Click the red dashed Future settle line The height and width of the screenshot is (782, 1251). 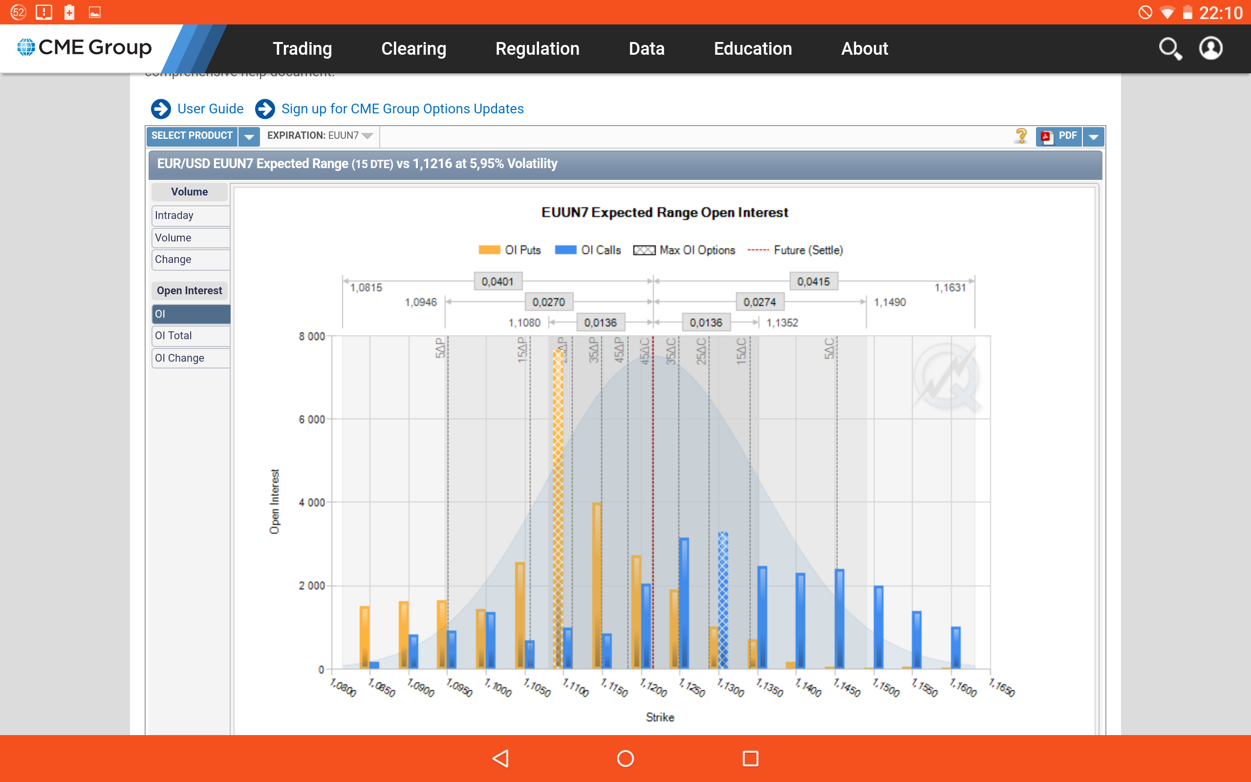coord(653,503)
